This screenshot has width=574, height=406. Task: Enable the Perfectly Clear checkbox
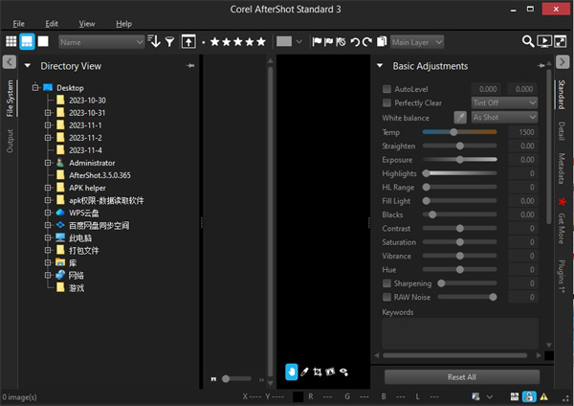386,103
